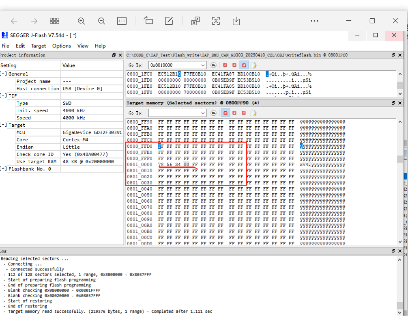Collapse the Target settings group
Screen dimensions: 408x316
click(3, 125)
